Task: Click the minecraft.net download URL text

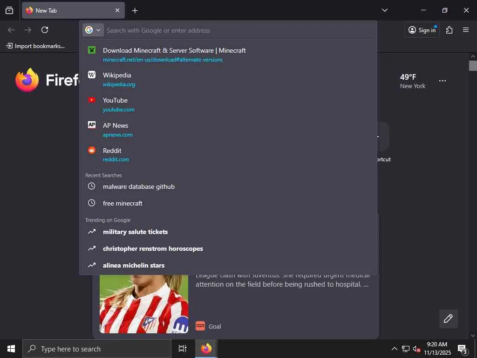Action: tap(163, 60)
